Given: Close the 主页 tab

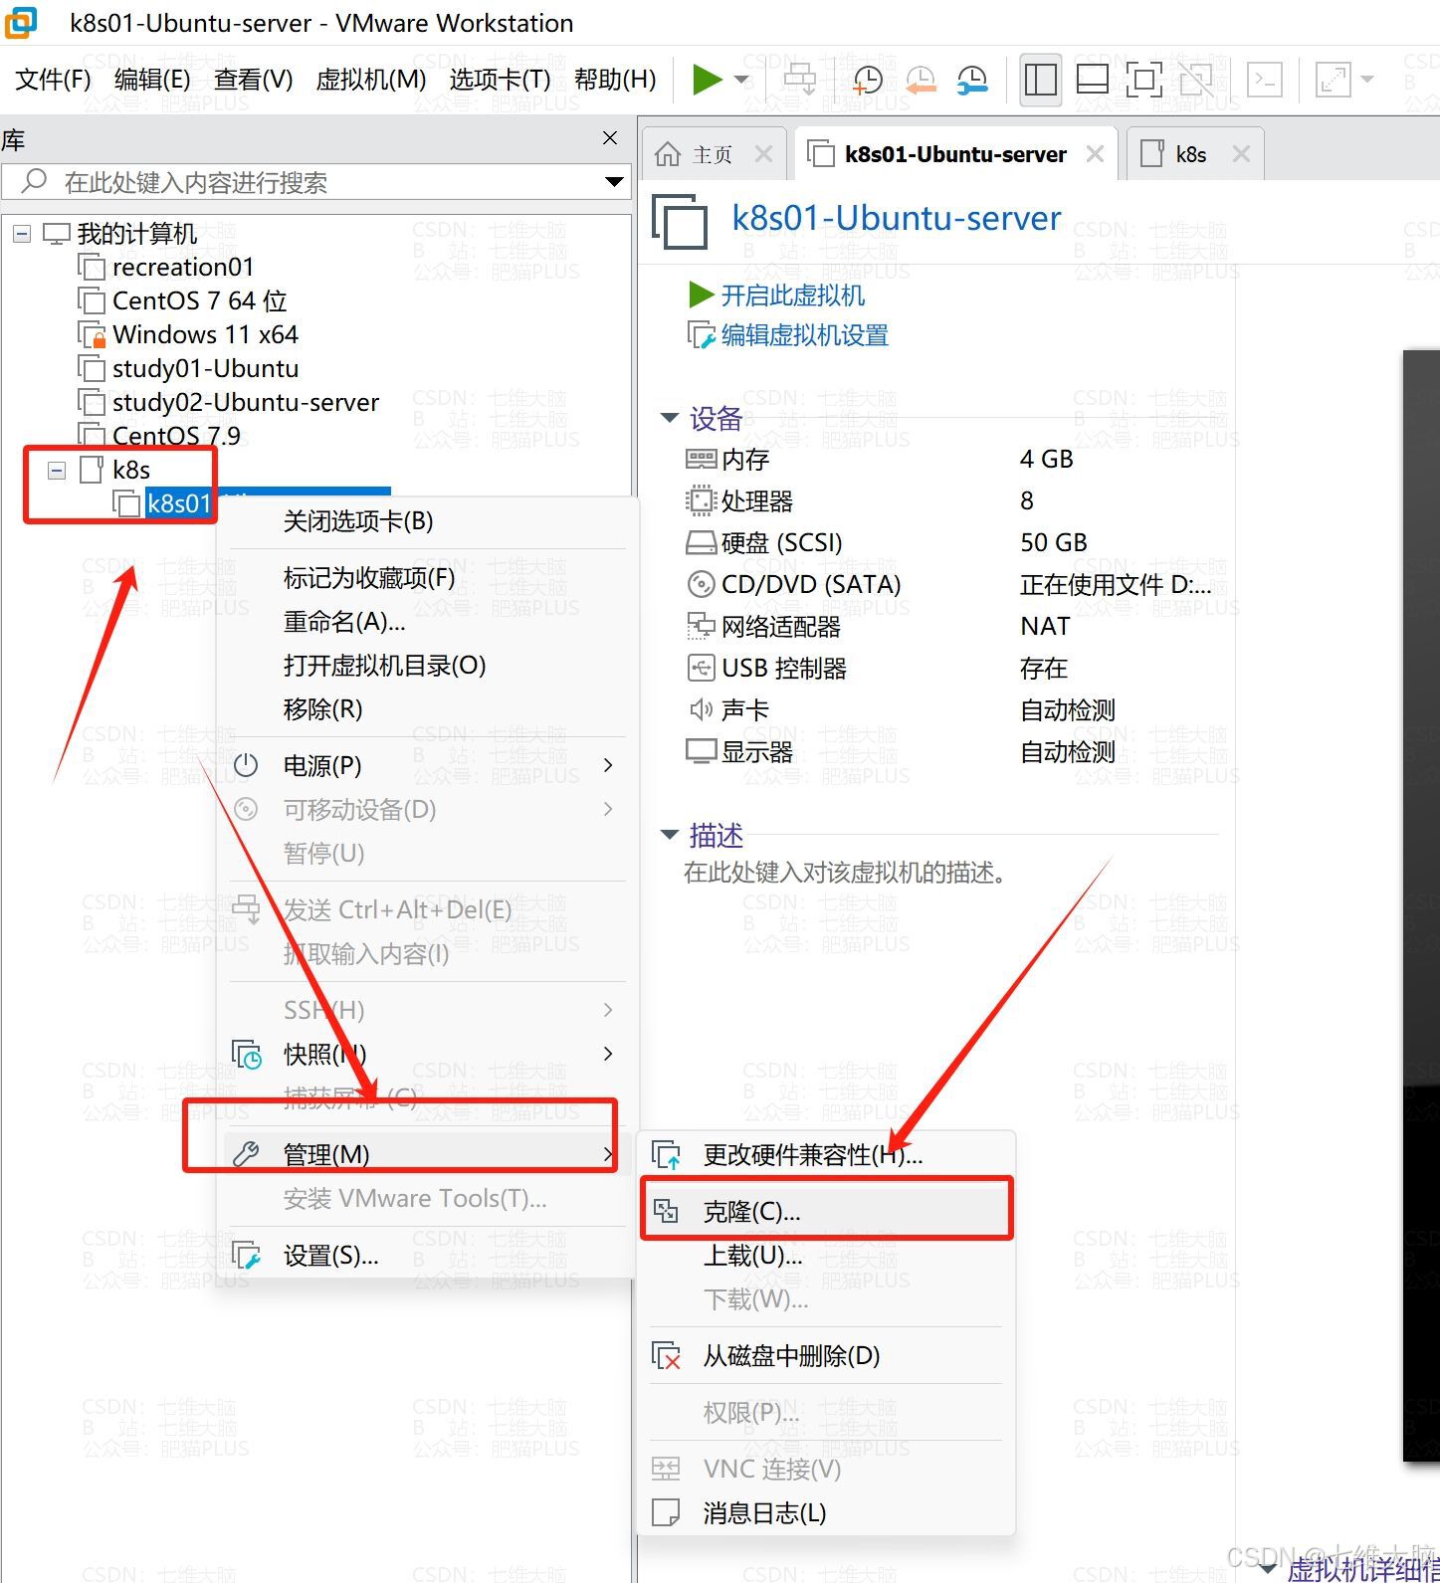Looking at the screenshot, I should click(x=763, y=154).
